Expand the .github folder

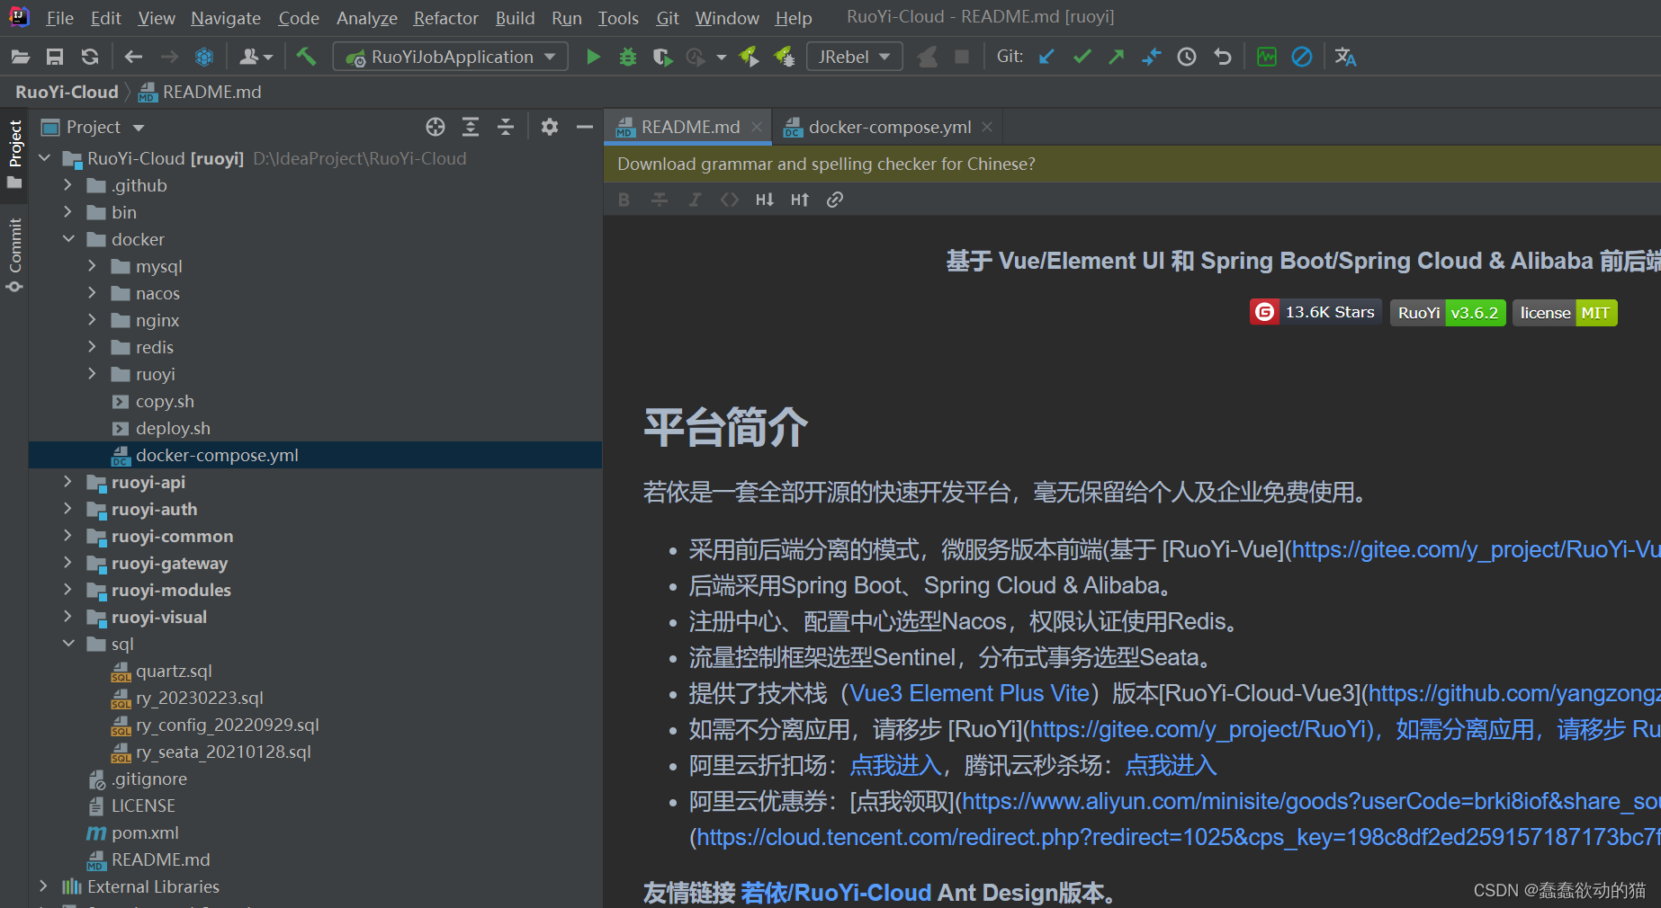[x=67, y=185]
